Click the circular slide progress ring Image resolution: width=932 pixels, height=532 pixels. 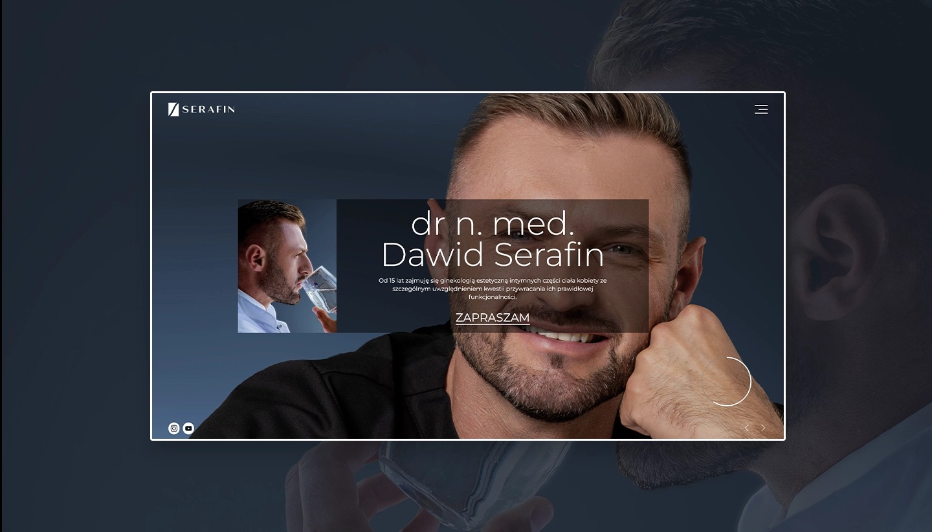(x=726, y=381)
